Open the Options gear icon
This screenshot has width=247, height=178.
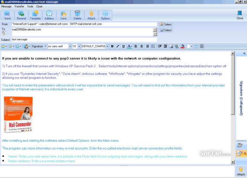click(x=105, y=15)
